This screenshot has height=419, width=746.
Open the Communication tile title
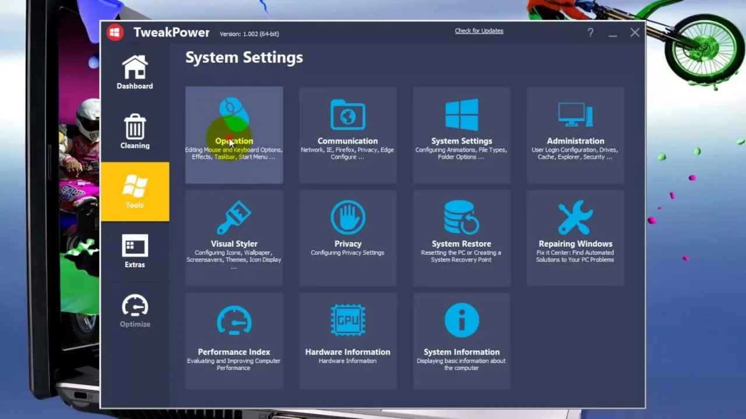[x=348, y=141]
